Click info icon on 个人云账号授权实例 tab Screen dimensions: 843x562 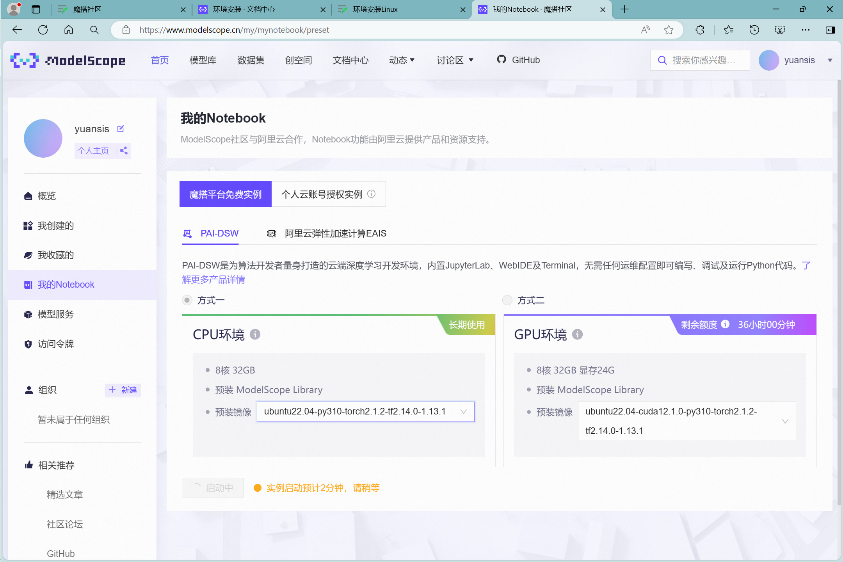[x=372, y=194]
